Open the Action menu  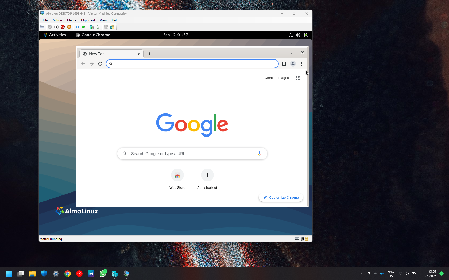click(x=57, y=20)
